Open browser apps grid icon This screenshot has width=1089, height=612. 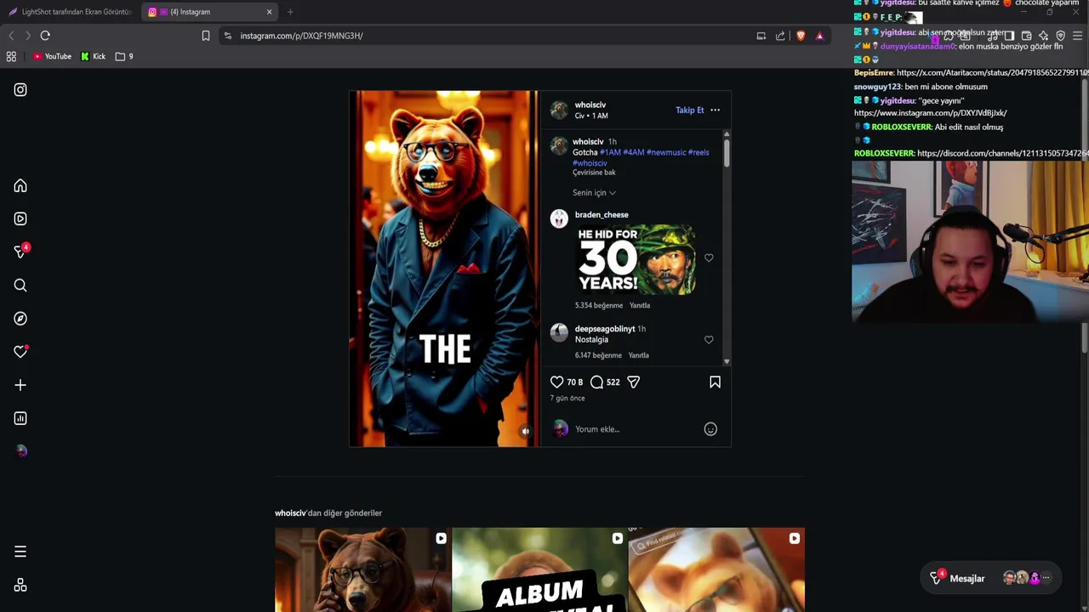point(11,56)
